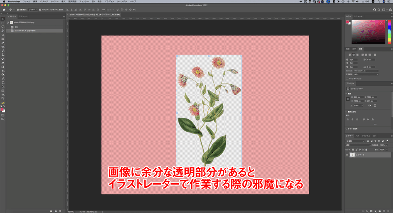
Task: Add a layer style with fx icon
Action: pos(367,211)
